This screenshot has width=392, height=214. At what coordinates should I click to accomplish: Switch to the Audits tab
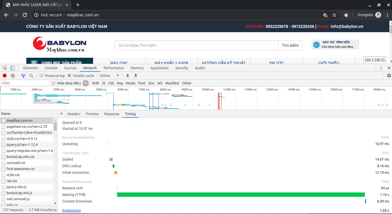coord(200,68)
